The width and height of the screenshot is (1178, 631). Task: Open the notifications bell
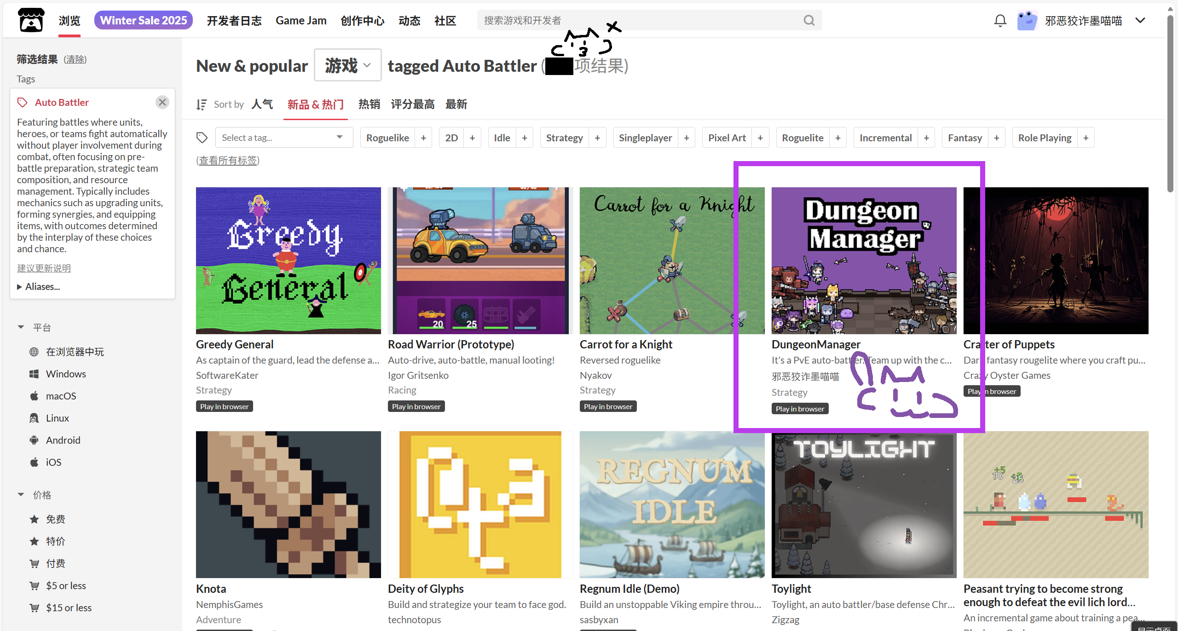(x=1000, y=20)
